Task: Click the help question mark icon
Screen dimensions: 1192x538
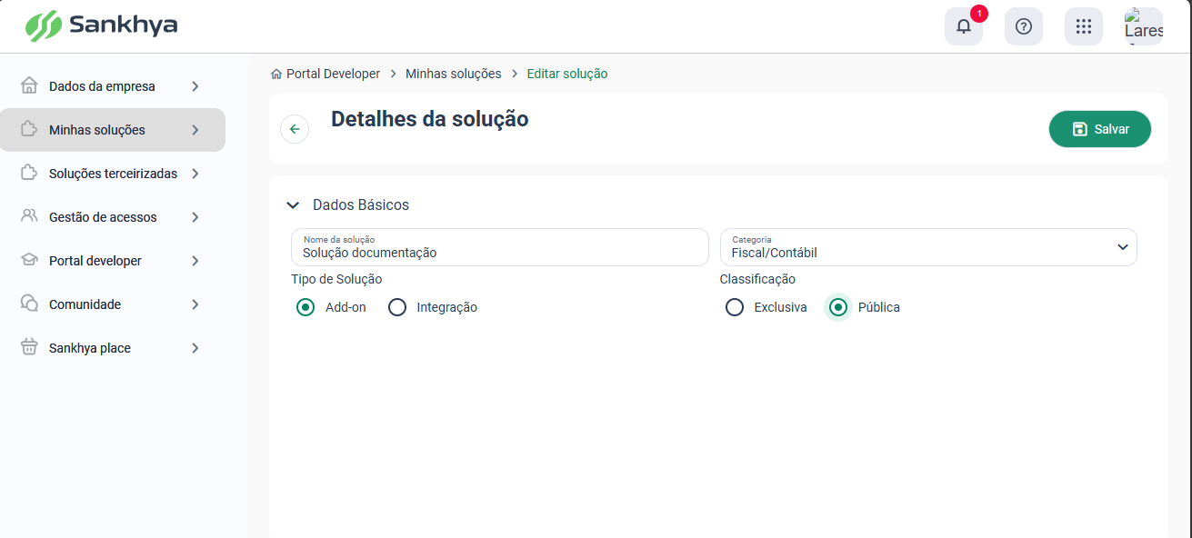Action: click(x=1024, y=26)
